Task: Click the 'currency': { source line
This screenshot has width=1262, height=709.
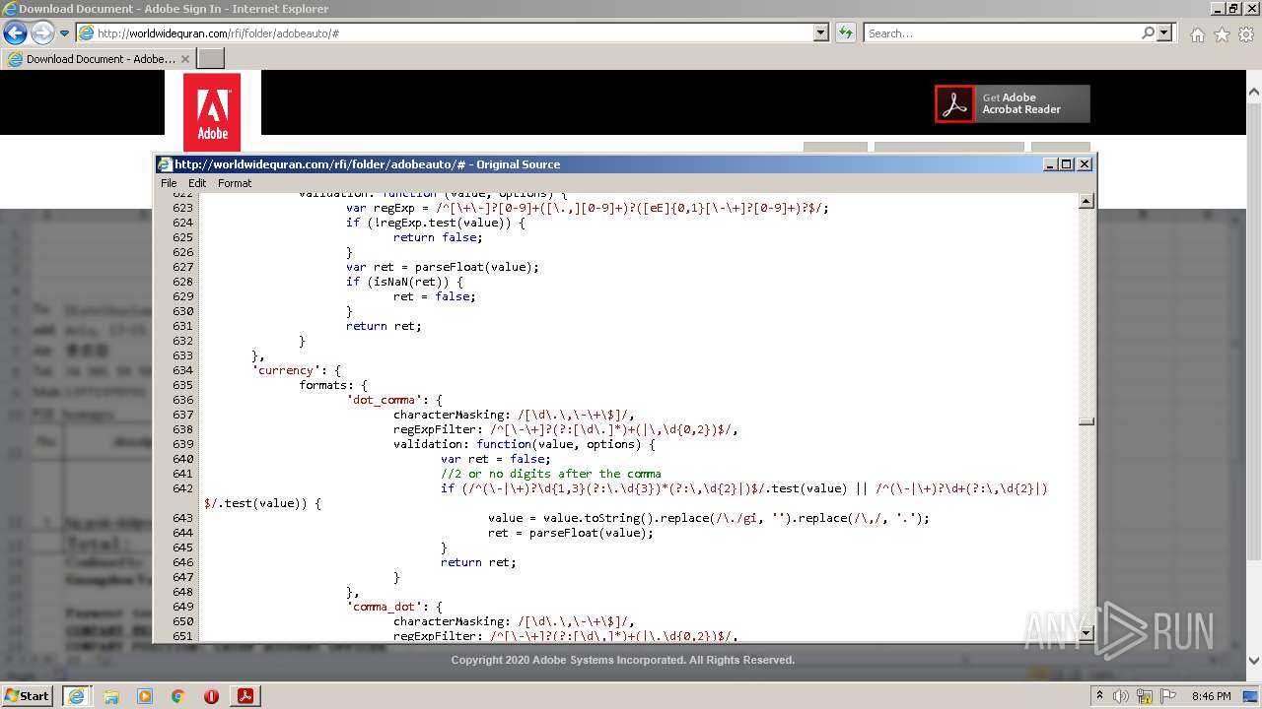Action: (297, 370)
